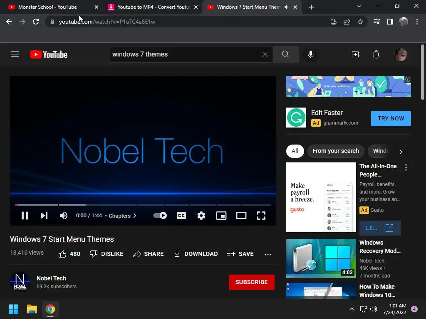Open media control icon in Chrome toolbar
The height and width of the screenshot is (319, 426).
376,22
